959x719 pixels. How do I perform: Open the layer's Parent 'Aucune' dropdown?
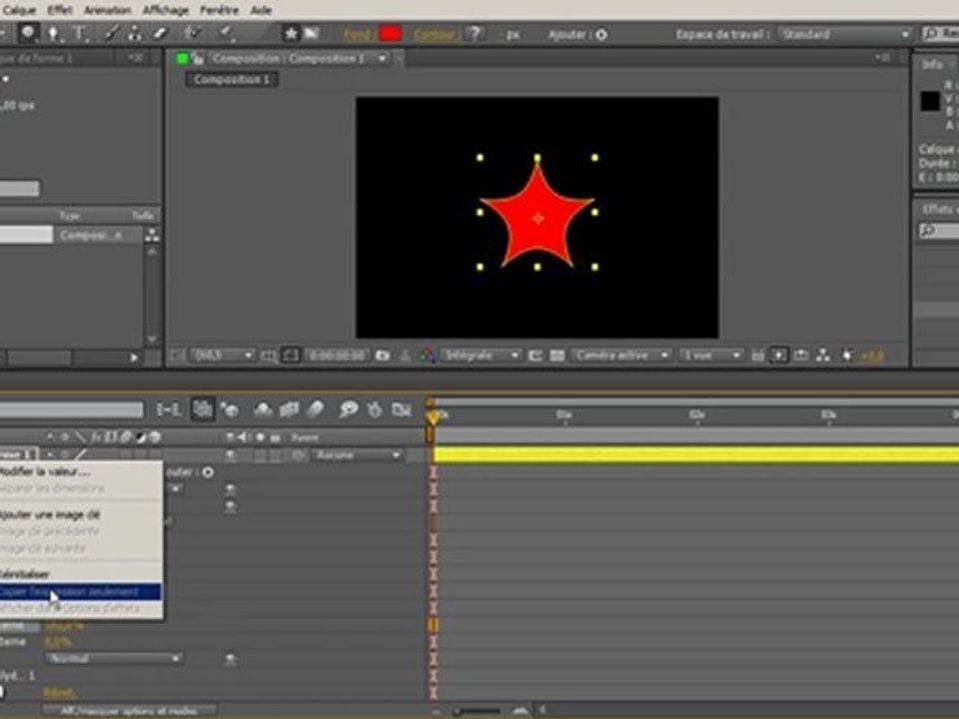click(358, 455)
